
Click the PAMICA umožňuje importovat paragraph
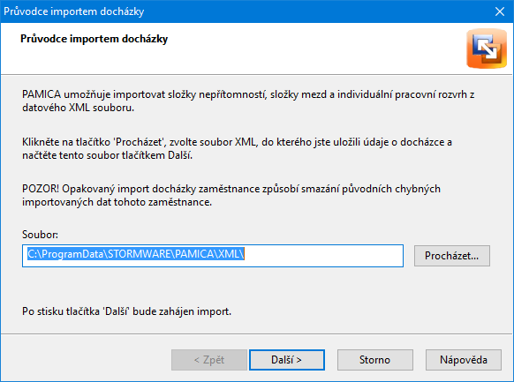pos(248,101)
